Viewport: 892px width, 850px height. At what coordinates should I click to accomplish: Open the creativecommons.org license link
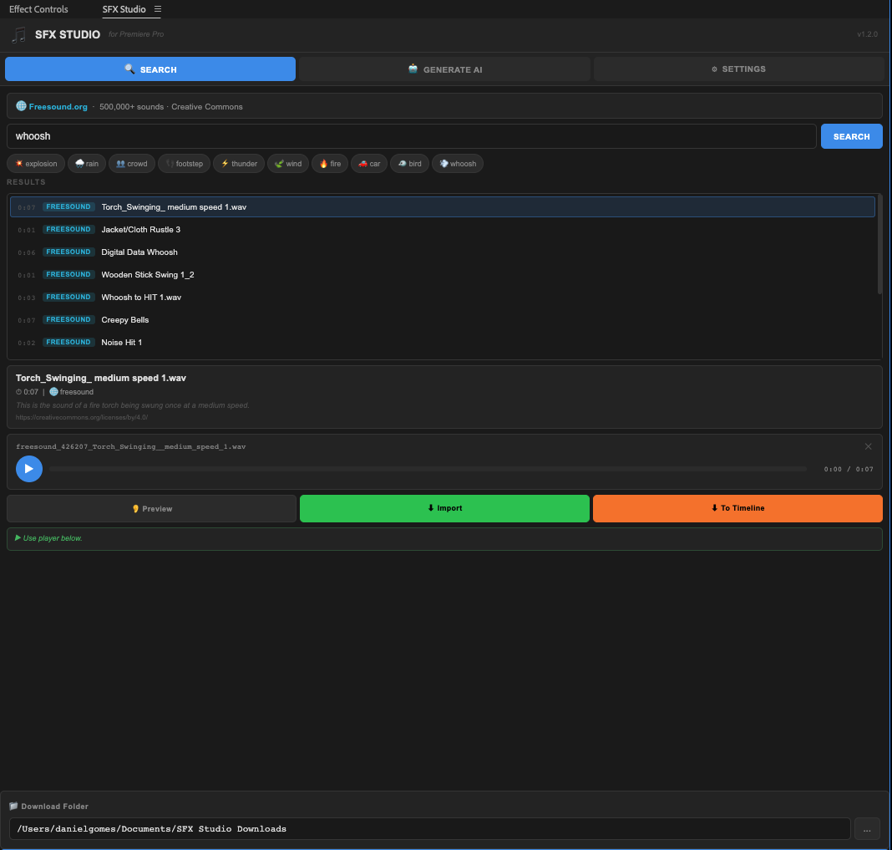pos(81,417)
